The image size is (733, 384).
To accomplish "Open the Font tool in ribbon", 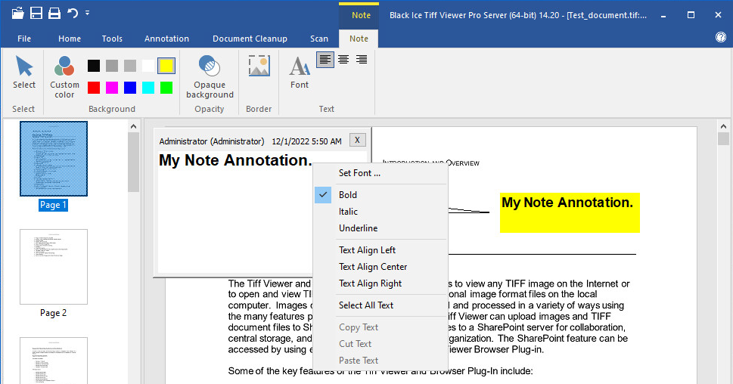I will (300, 73).
